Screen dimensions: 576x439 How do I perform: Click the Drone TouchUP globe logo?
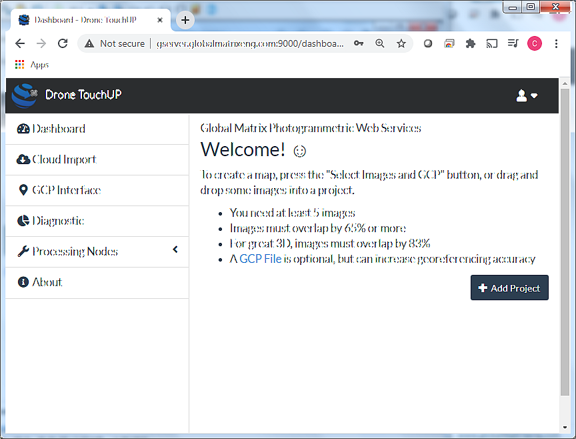pos(24,95)
